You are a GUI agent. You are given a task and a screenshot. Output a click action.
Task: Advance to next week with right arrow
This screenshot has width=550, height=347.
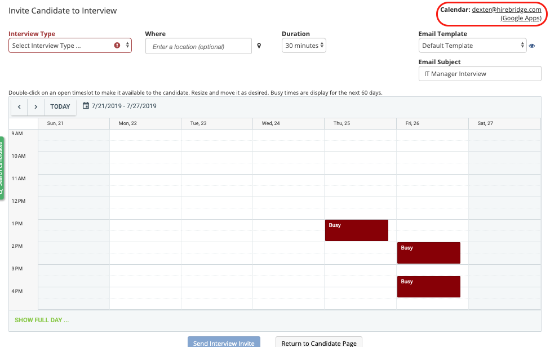[36, 106]
